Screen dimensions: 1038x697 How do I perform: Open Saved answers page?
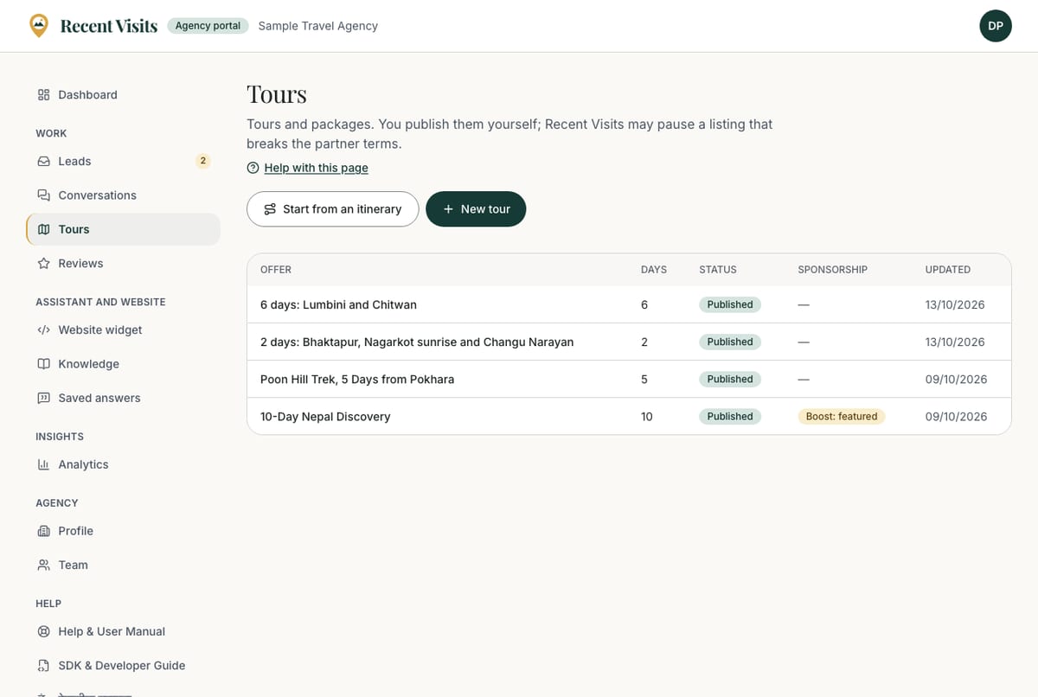123,399
